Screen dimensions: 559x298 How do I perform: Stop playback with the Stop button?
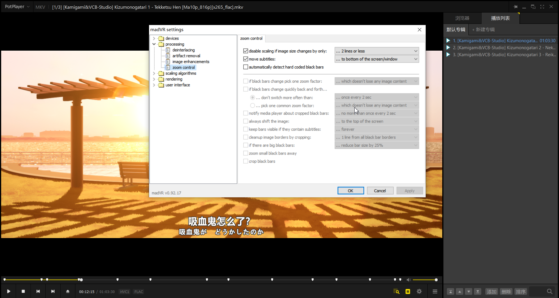(23, 291)
